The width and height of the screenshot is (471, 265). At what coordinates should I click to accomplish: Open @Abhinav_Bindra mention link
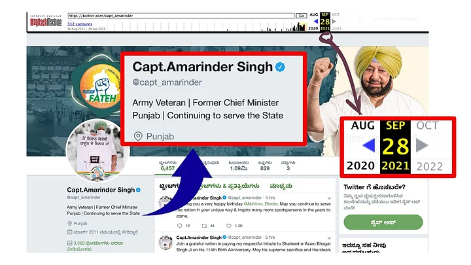click(260, 203)
